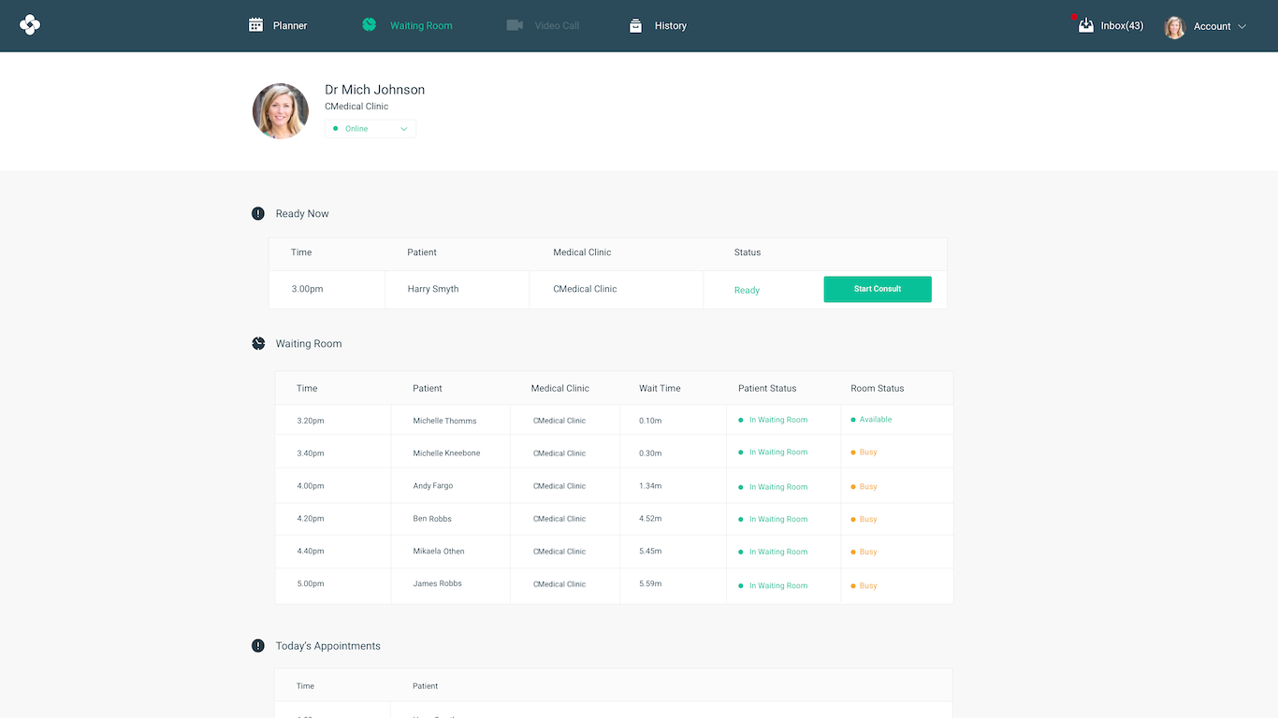Start Consult with Harry Smyth

point(878,289)
